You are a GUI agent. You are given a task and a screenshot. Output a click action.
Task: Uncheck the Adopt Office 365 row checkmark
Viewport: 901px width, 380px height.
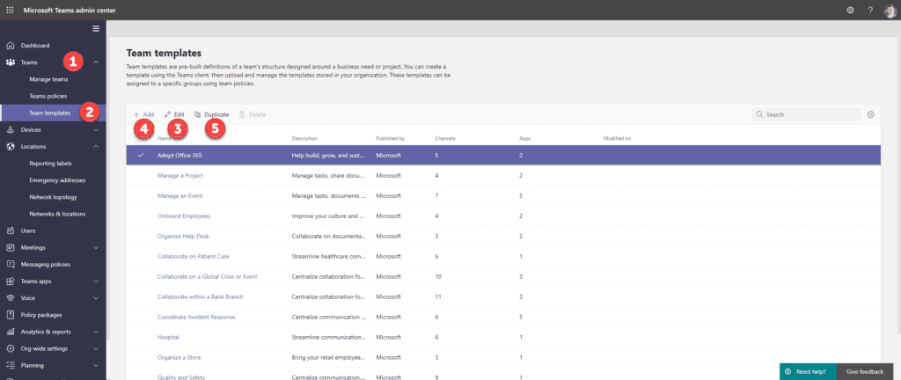pyautogui.click(x=141, y=155)
